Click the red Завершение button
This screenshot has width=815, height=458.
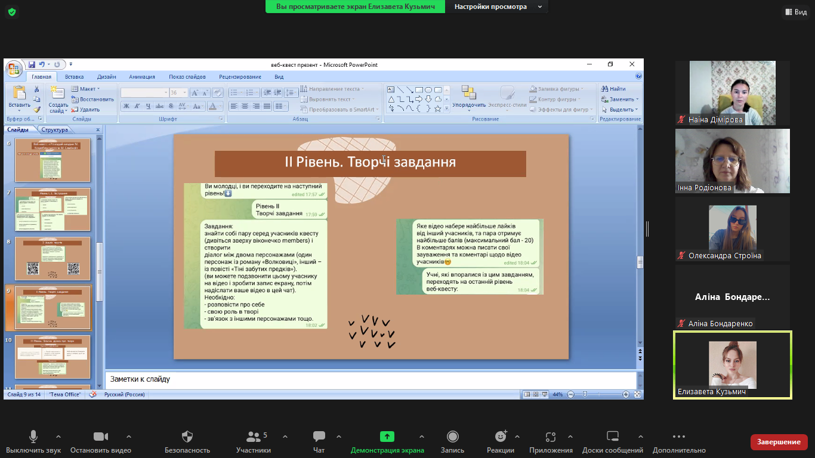click(779, 442)
